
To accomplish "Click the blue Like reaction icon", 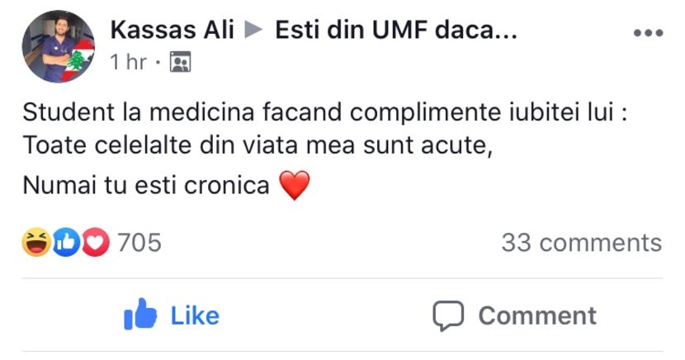I will click(66, 243).
